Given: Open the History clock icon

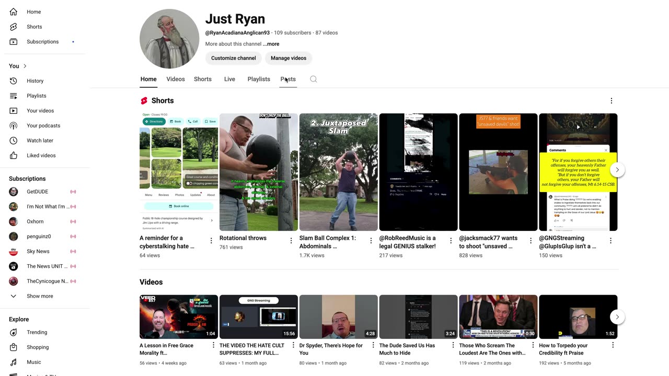Looking at the screenshot, I should 14,81.
